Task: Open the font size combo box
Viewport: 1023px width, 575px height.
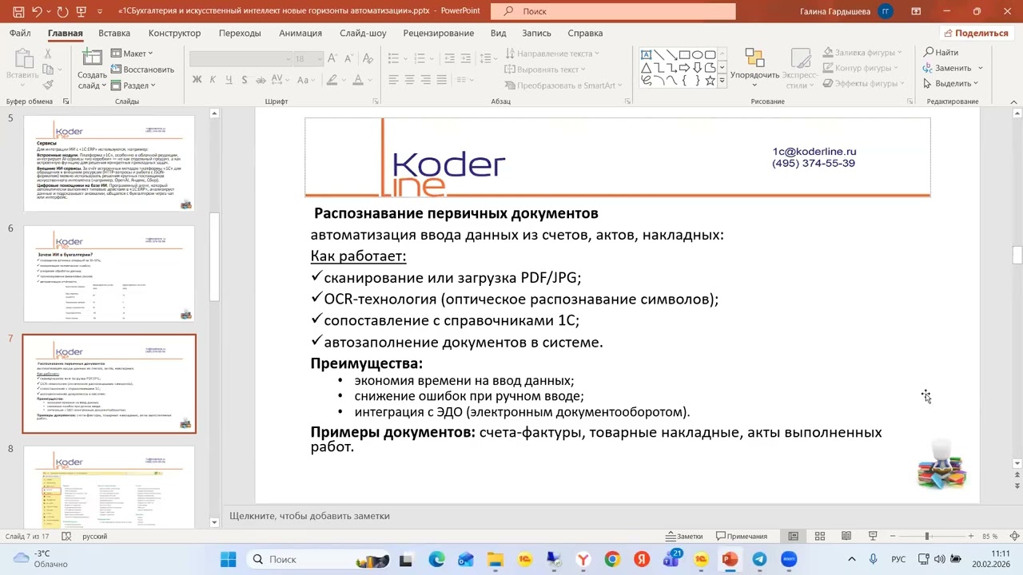Action: 308,59
